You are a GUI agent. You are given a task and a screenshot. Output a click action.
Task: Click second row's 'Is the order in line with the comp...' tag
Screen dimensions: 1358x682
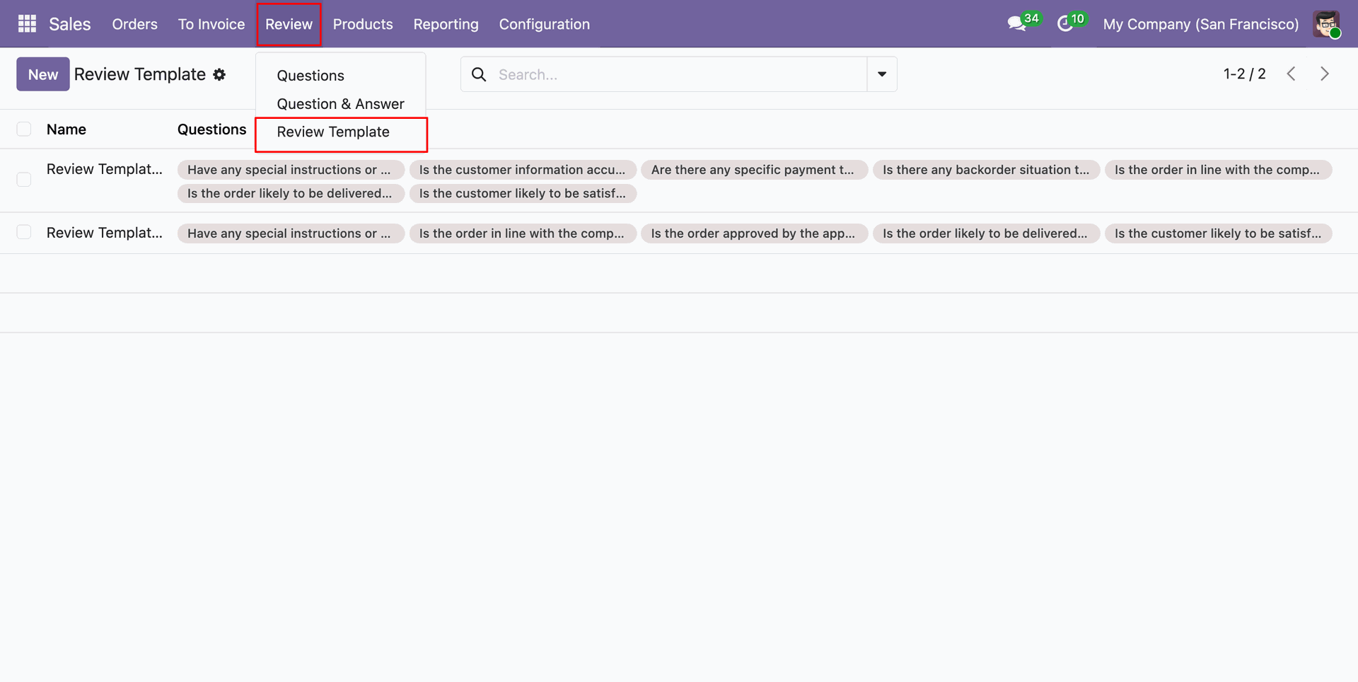pyautogui.click(x=523, y=233)
